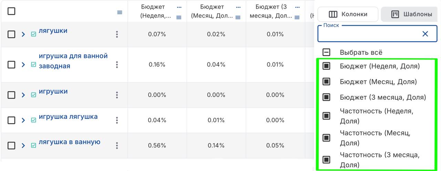Open the игрушка лягушка keyword link
The height and width of the screenshot is (171, 441).
[68, 117]
